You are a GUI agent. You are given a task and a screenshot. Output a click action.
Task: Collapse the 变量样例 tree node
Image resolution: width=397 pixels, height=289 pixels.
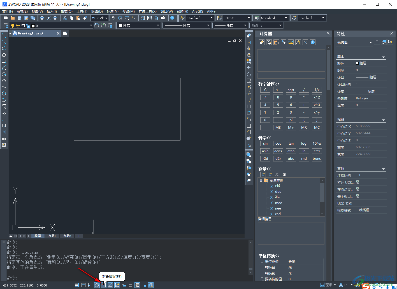261,180
